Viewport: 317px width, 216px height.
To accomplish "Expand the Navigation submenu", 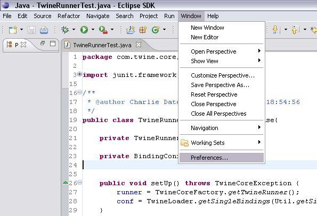I will point(222,128).
